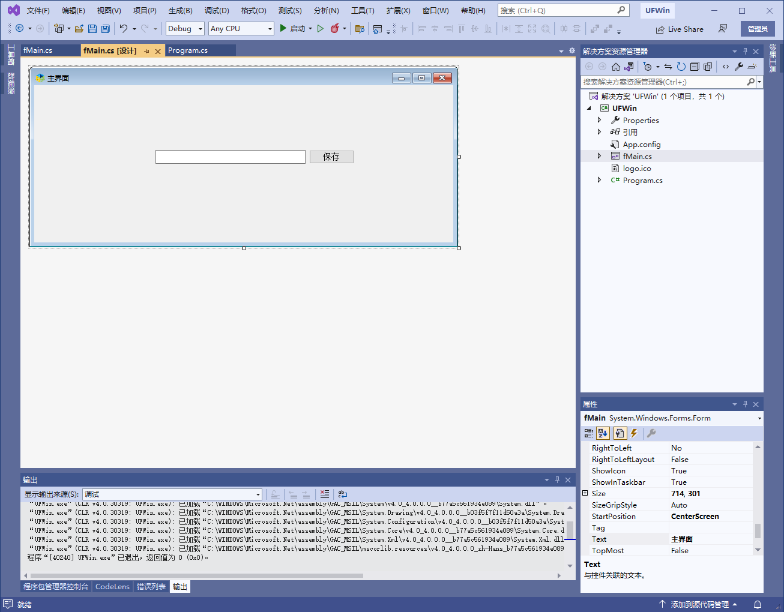784x612 pixels.
Task: Open the Debug configuration dropdown
Action: pyautogui.click(x=200, y=29)
